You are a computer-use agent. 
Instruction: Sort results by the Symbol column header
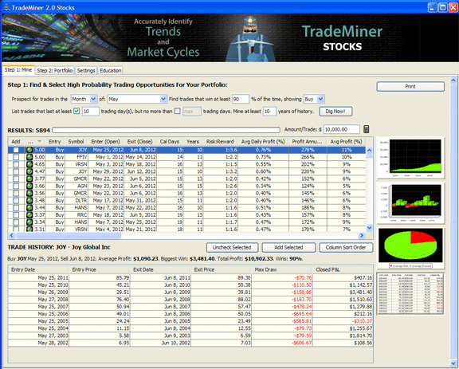point(76,141)
